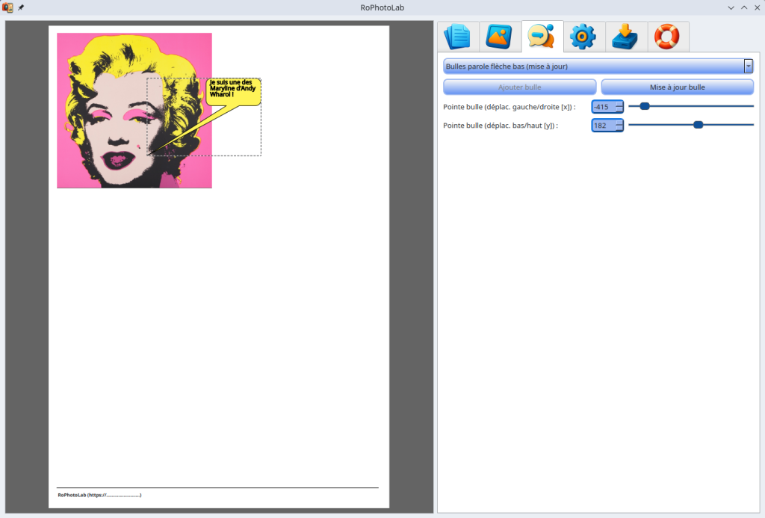765x518 pixels.
Task: Click the stepper arrows of the x-offset spinbox
Action: point(619,107)
